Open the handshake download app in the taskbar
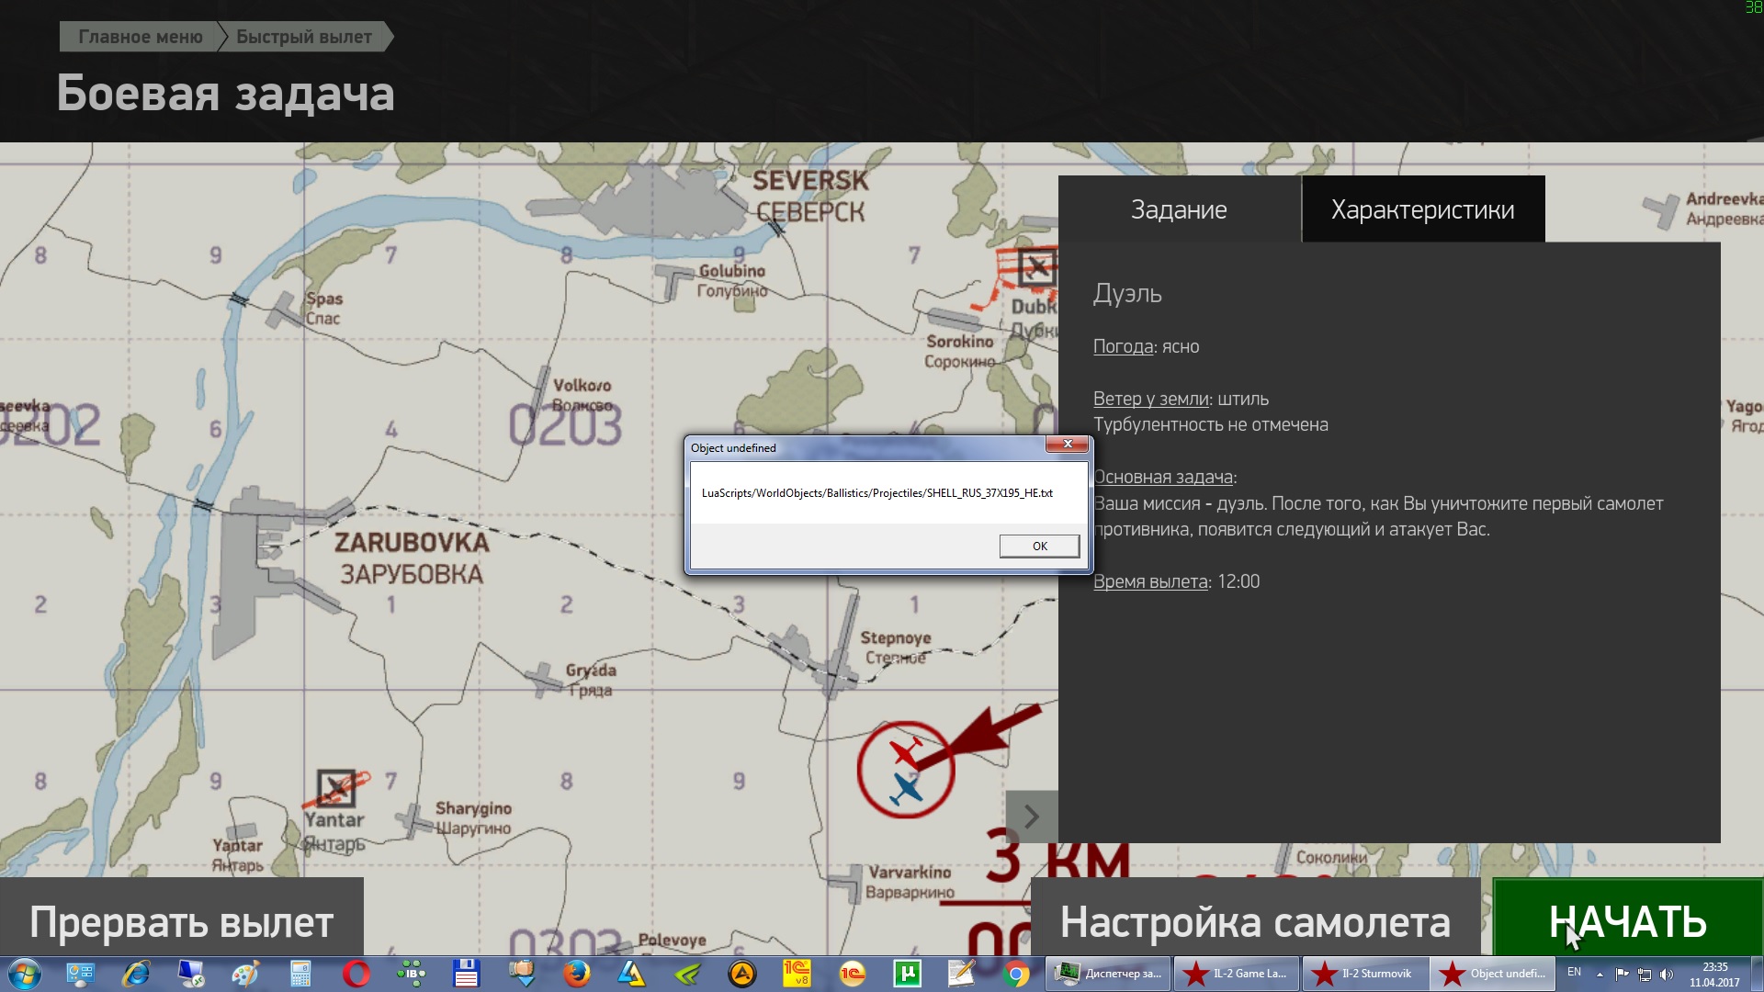The height and width of the screenshot is (992, 1764). pos(521,974)
